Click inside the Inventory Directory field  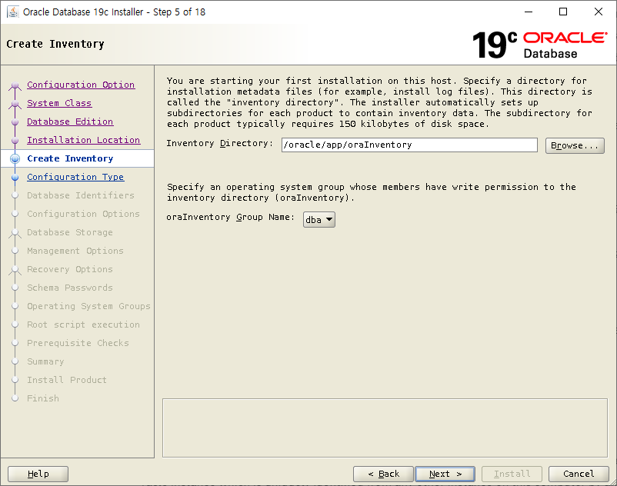(x=409, y=145)
